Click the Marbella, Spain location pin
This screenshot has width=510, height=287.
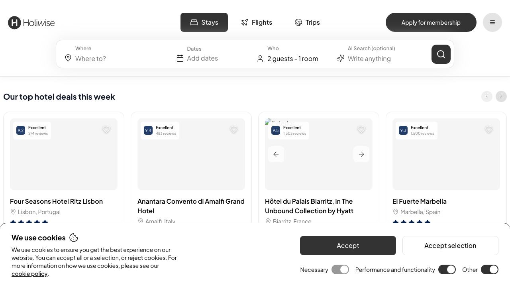pos(396,212)
